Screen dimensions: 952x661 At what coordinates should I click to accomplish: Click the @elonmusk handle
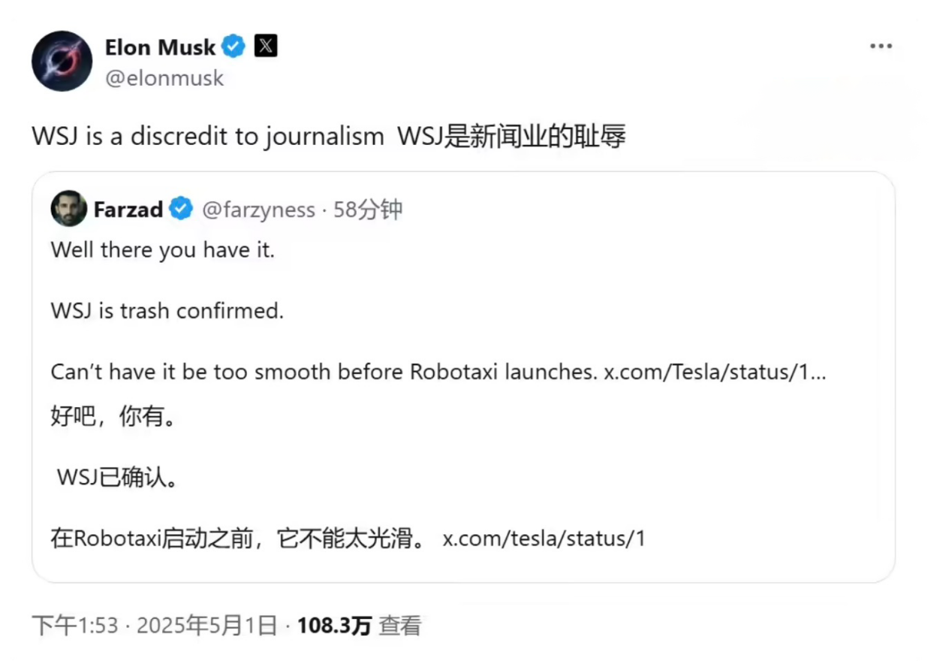[x=164, y=78]
